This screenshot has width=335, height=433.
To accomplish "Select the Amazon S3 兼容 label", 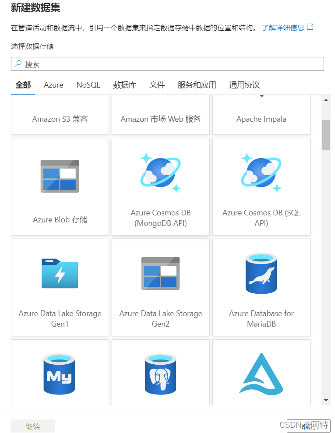I will [60, 119].
